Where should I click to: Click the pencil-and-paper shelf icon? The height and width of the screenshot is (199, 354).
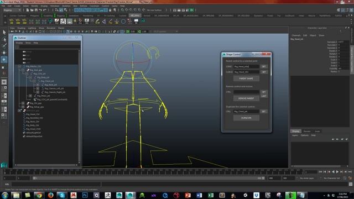(56, 21)
